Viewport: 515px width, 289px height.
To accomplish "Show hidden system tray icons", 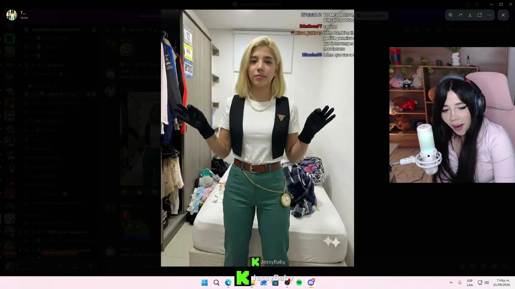I will (x=451, y=283).
